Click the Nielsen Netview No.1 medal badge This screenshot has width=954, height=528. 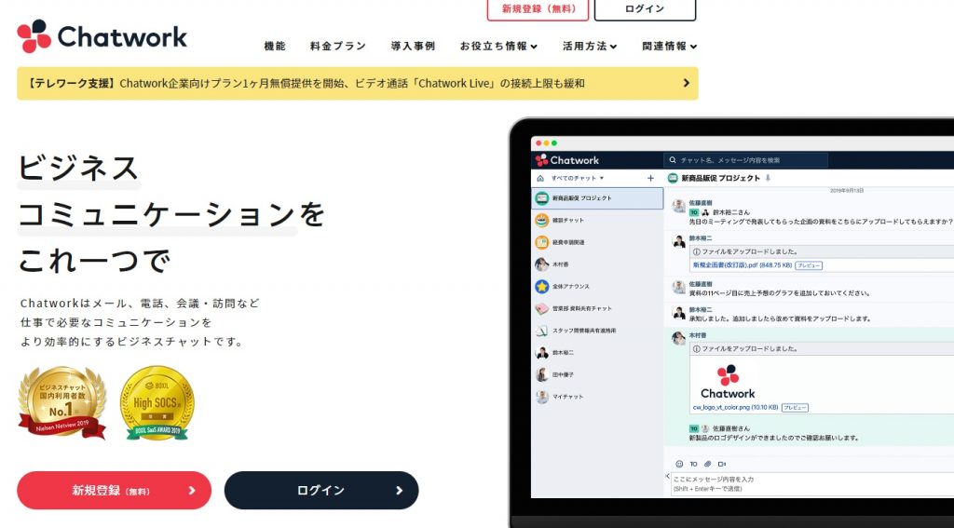coord(61,402)
